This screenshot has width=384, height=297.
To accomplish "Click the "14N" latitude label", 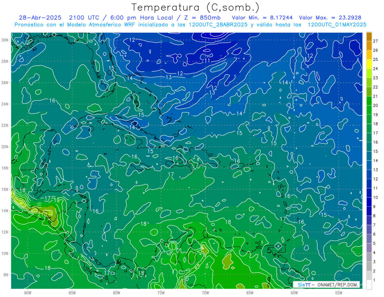I will [5, 210].
